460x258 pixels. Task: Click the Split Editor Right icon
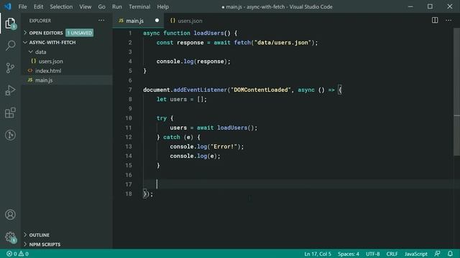[x=435, y=20]
